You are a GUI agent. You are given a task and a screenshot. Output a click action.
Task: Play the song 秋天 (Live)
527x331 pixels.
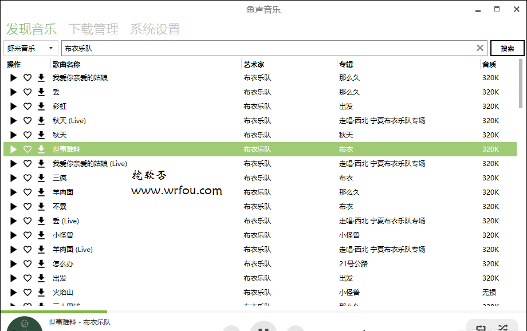pyautogui.click(x=13, y=121)
